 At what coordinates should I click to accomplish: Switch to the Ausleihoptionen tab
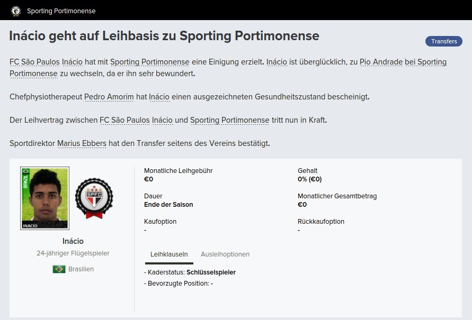tap(225, 254)
